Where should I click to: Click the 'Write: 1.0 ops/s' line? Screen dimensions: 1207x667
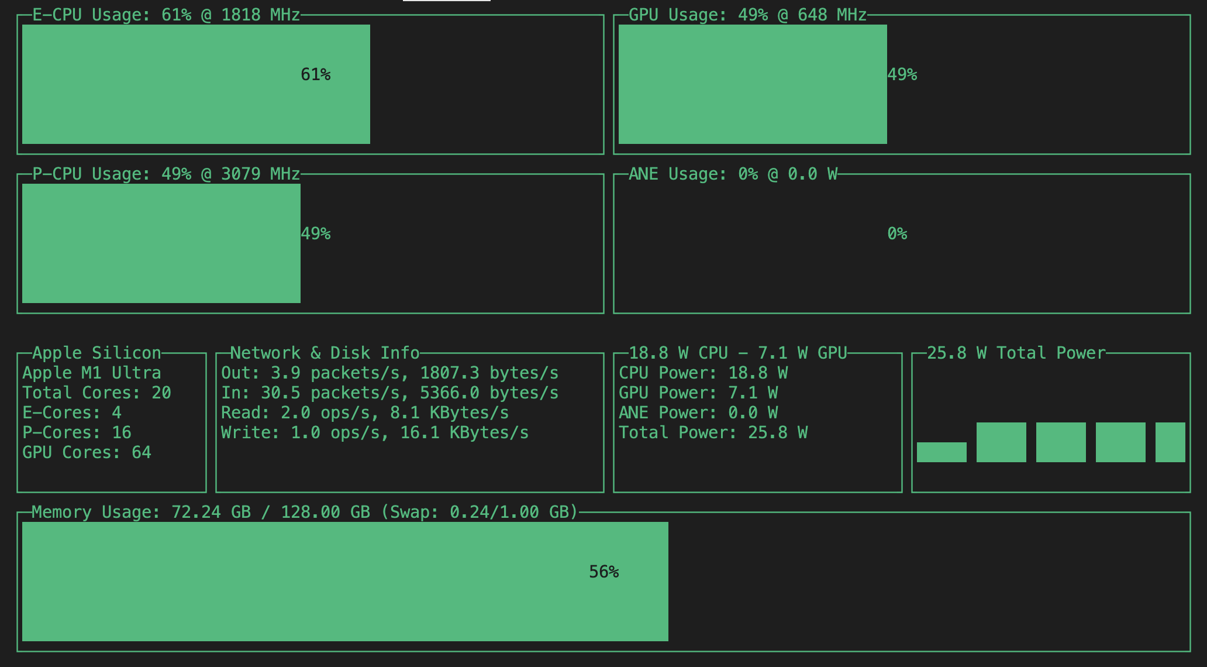pyautogui.click(x=375, y=432)
